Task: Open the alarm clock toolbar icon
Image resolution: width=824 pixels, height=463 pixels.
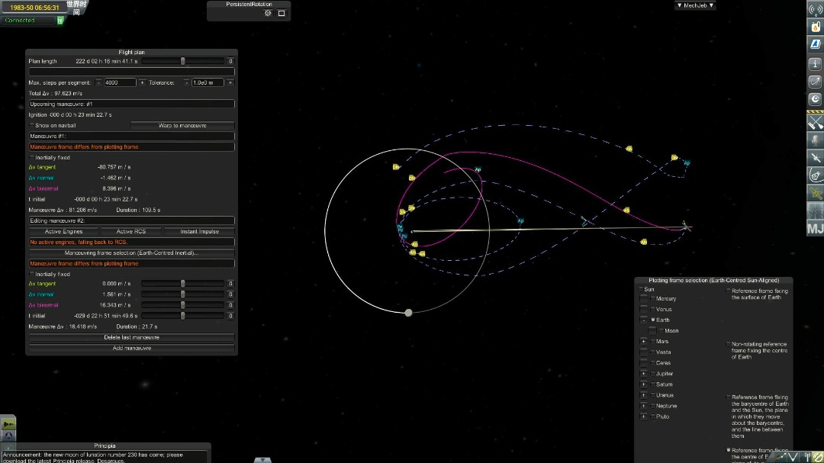Action: (x=815, y=99)
